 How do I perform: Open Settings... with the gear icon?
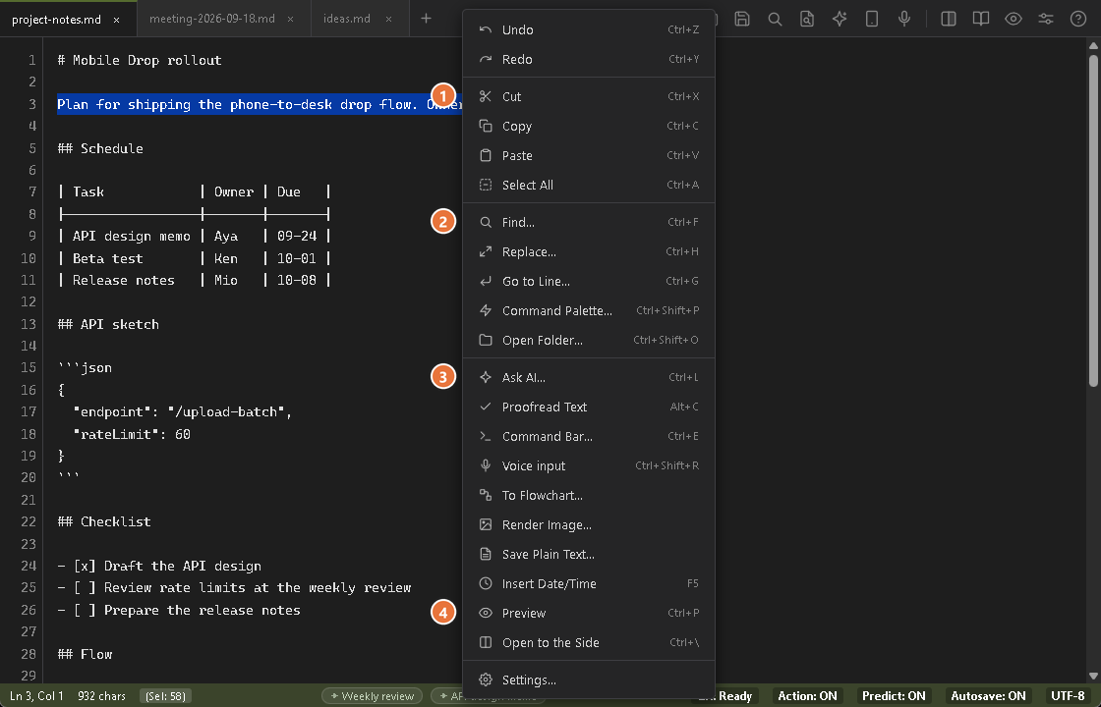coord(589,679)
